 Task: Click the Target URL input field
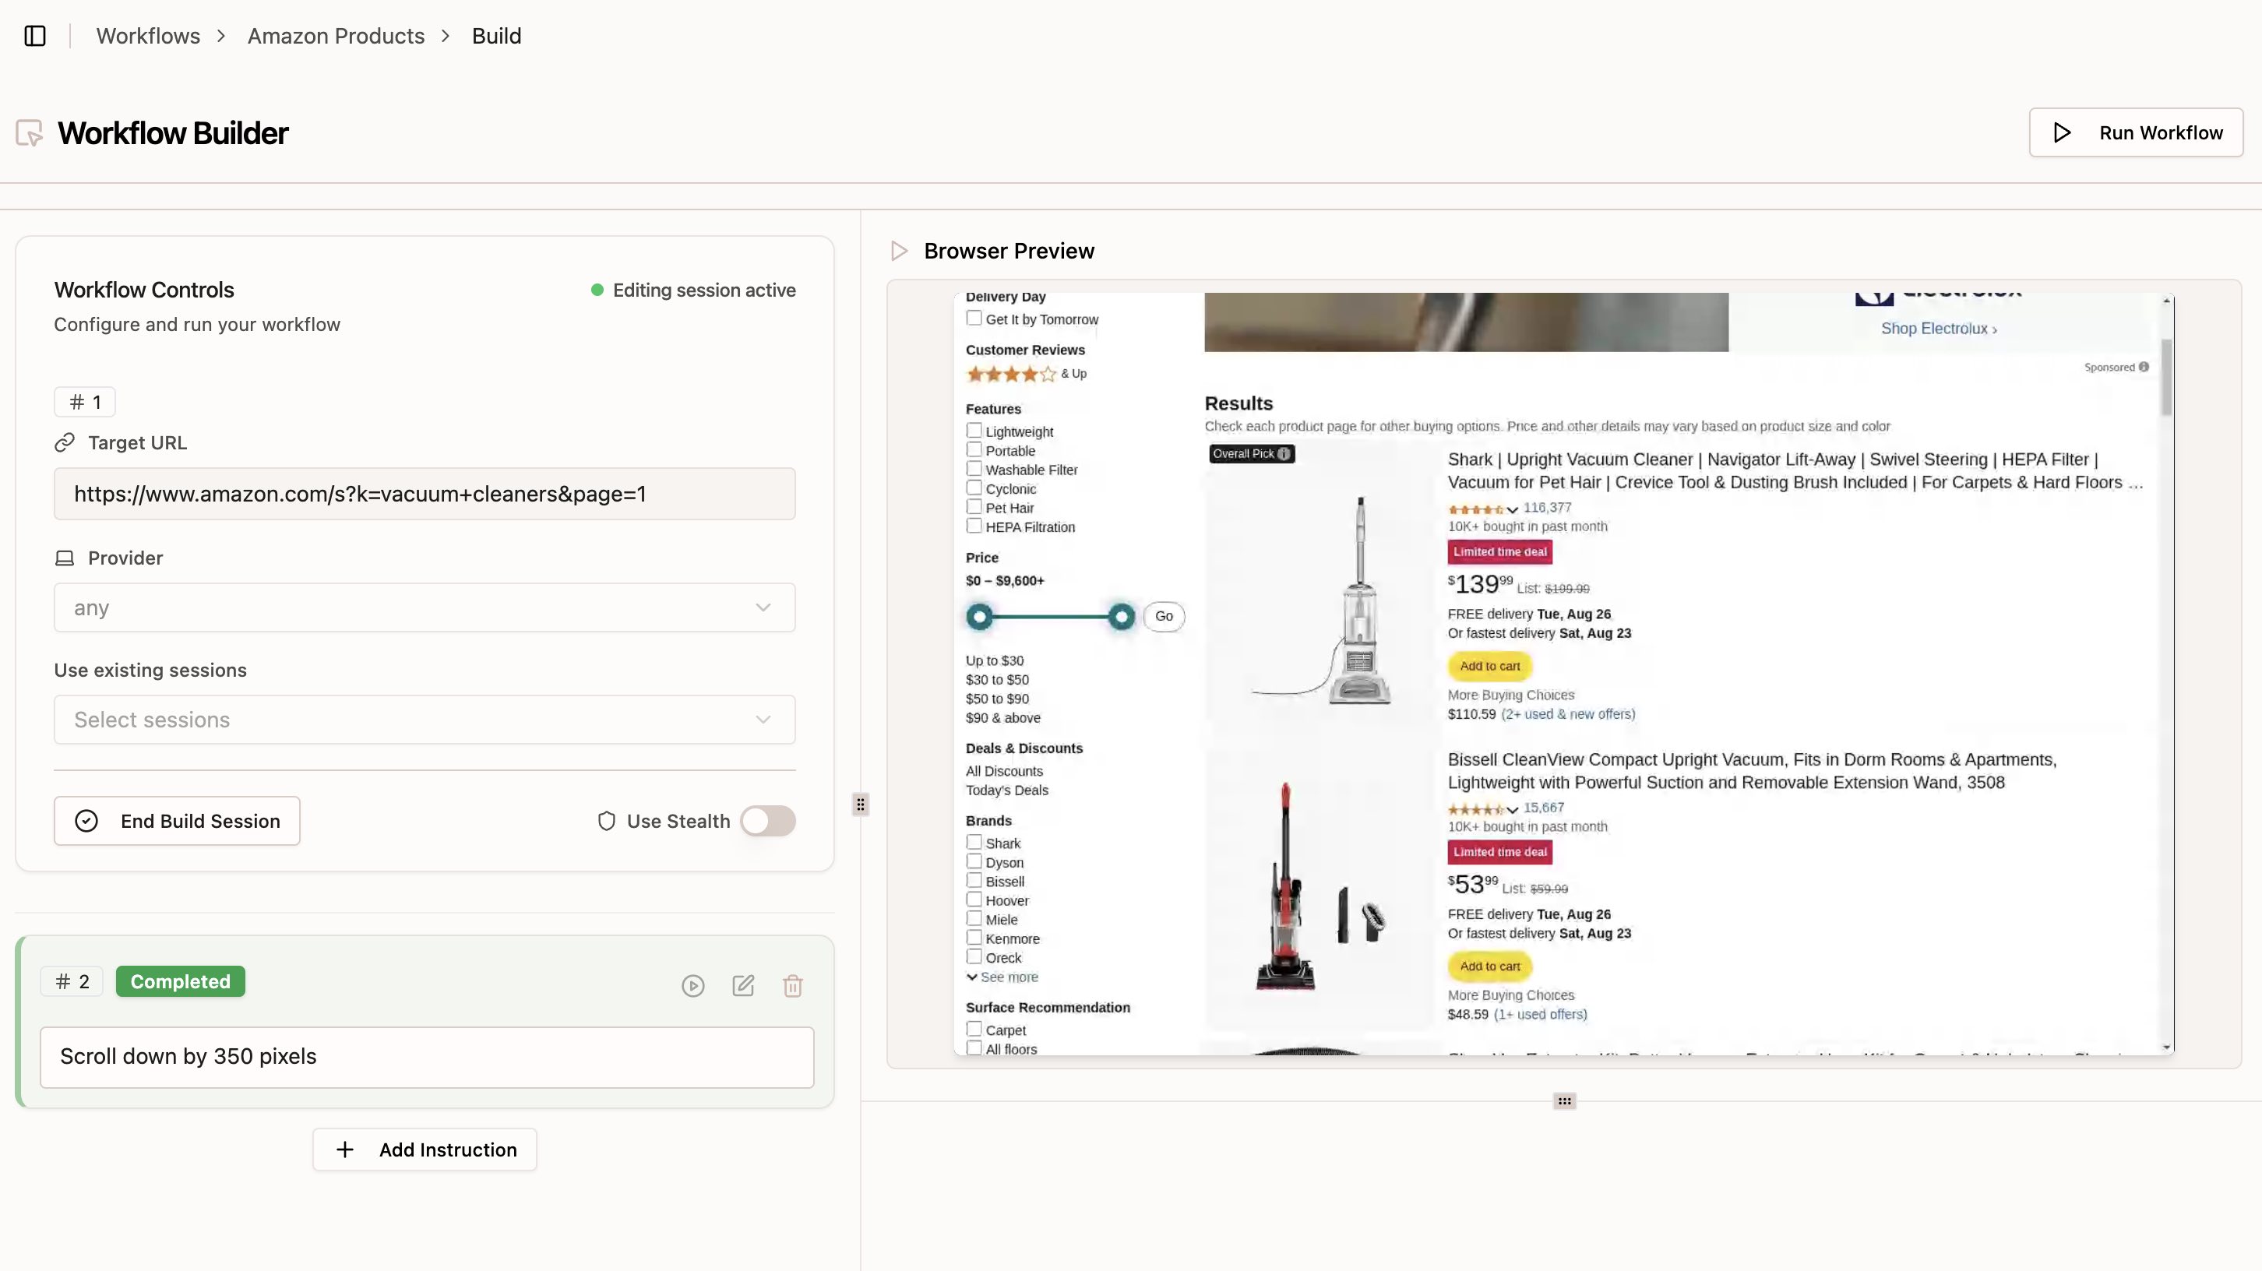tap(424, 495)
